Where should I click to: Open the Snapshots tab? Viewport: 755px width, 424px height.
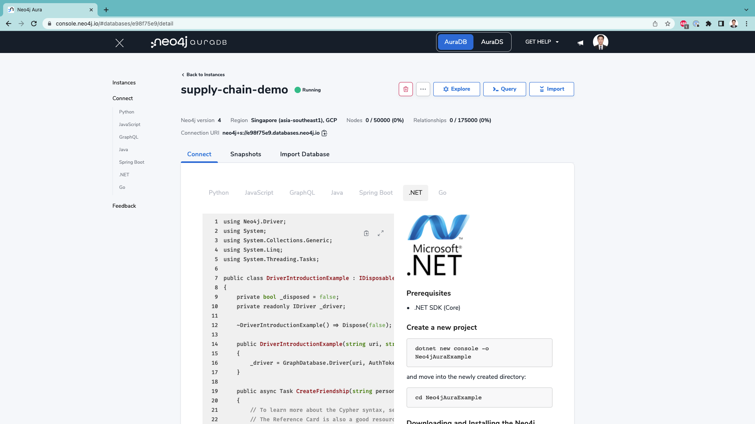246,154
